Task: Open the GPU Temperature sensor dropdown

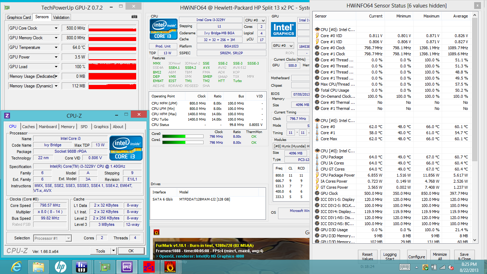Action: (x=56, y=47)
